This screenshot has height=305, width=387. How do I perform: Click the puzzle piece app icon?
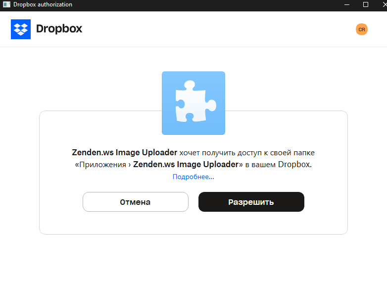193,103
